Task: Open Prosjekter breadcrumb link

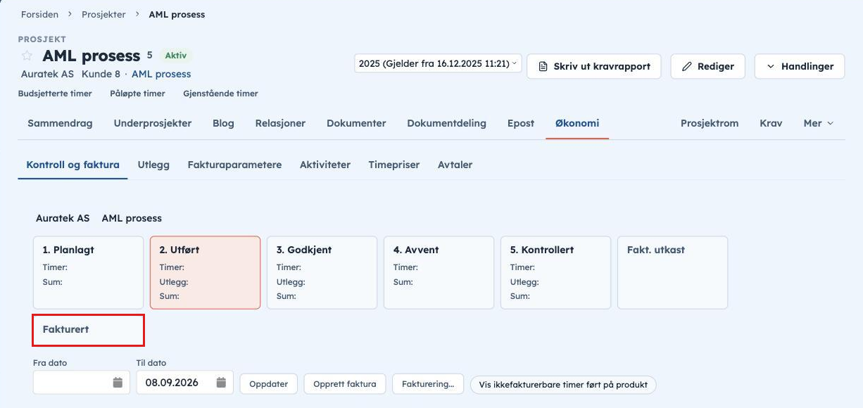Action: [x=103, y=14]
